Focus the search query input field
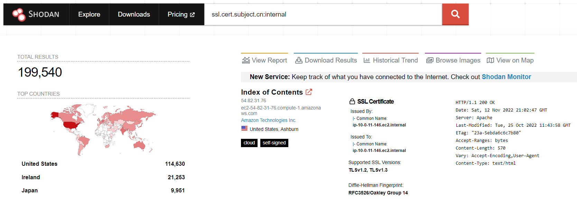Image resolution: width=577 pixels, height=201 pixels. (323, 14)
